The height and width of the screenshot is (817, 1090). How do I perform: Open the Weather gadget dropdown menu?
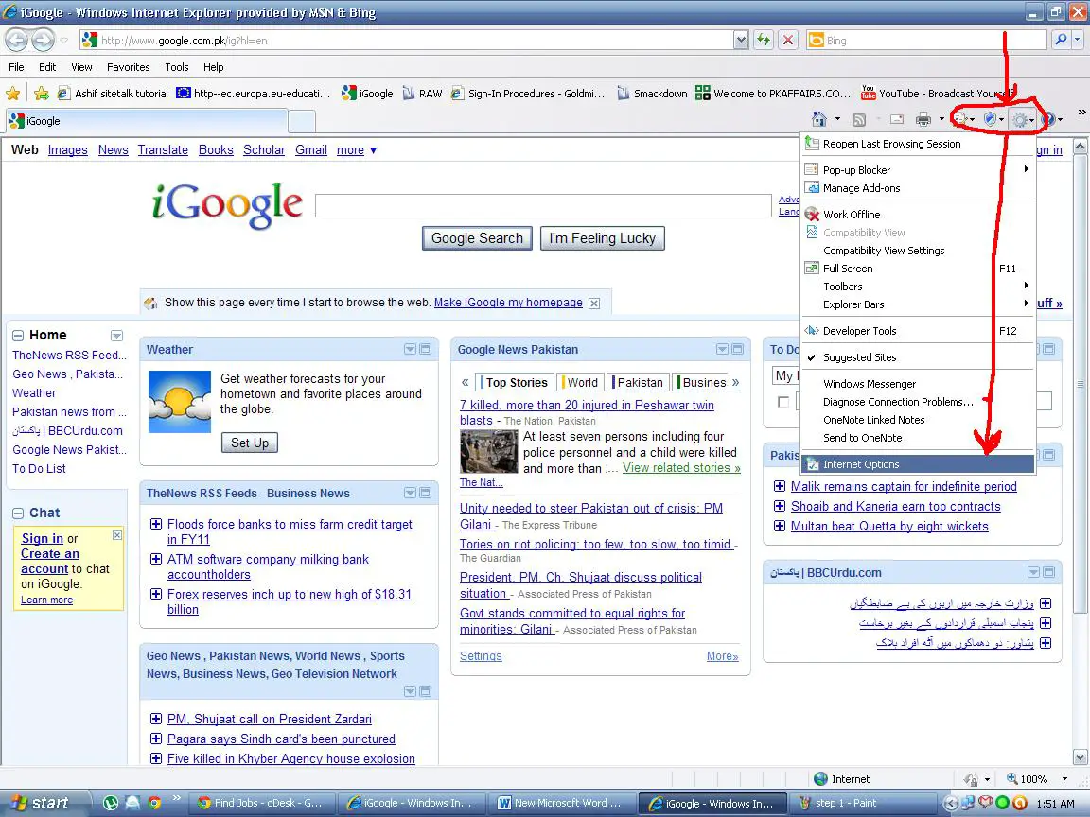coord(410,349)
